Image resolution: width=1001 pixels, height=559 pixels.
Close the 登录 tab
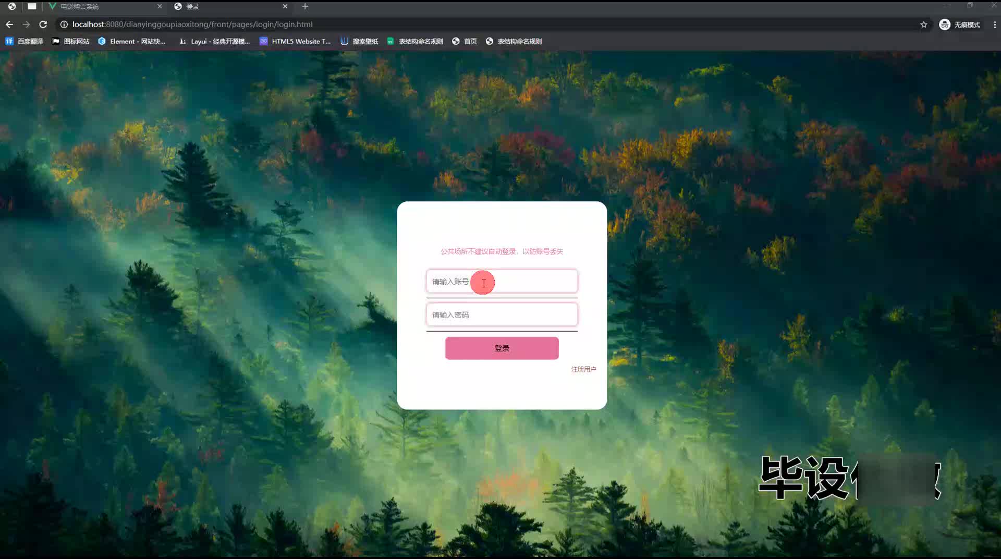(x=285, y=6)
